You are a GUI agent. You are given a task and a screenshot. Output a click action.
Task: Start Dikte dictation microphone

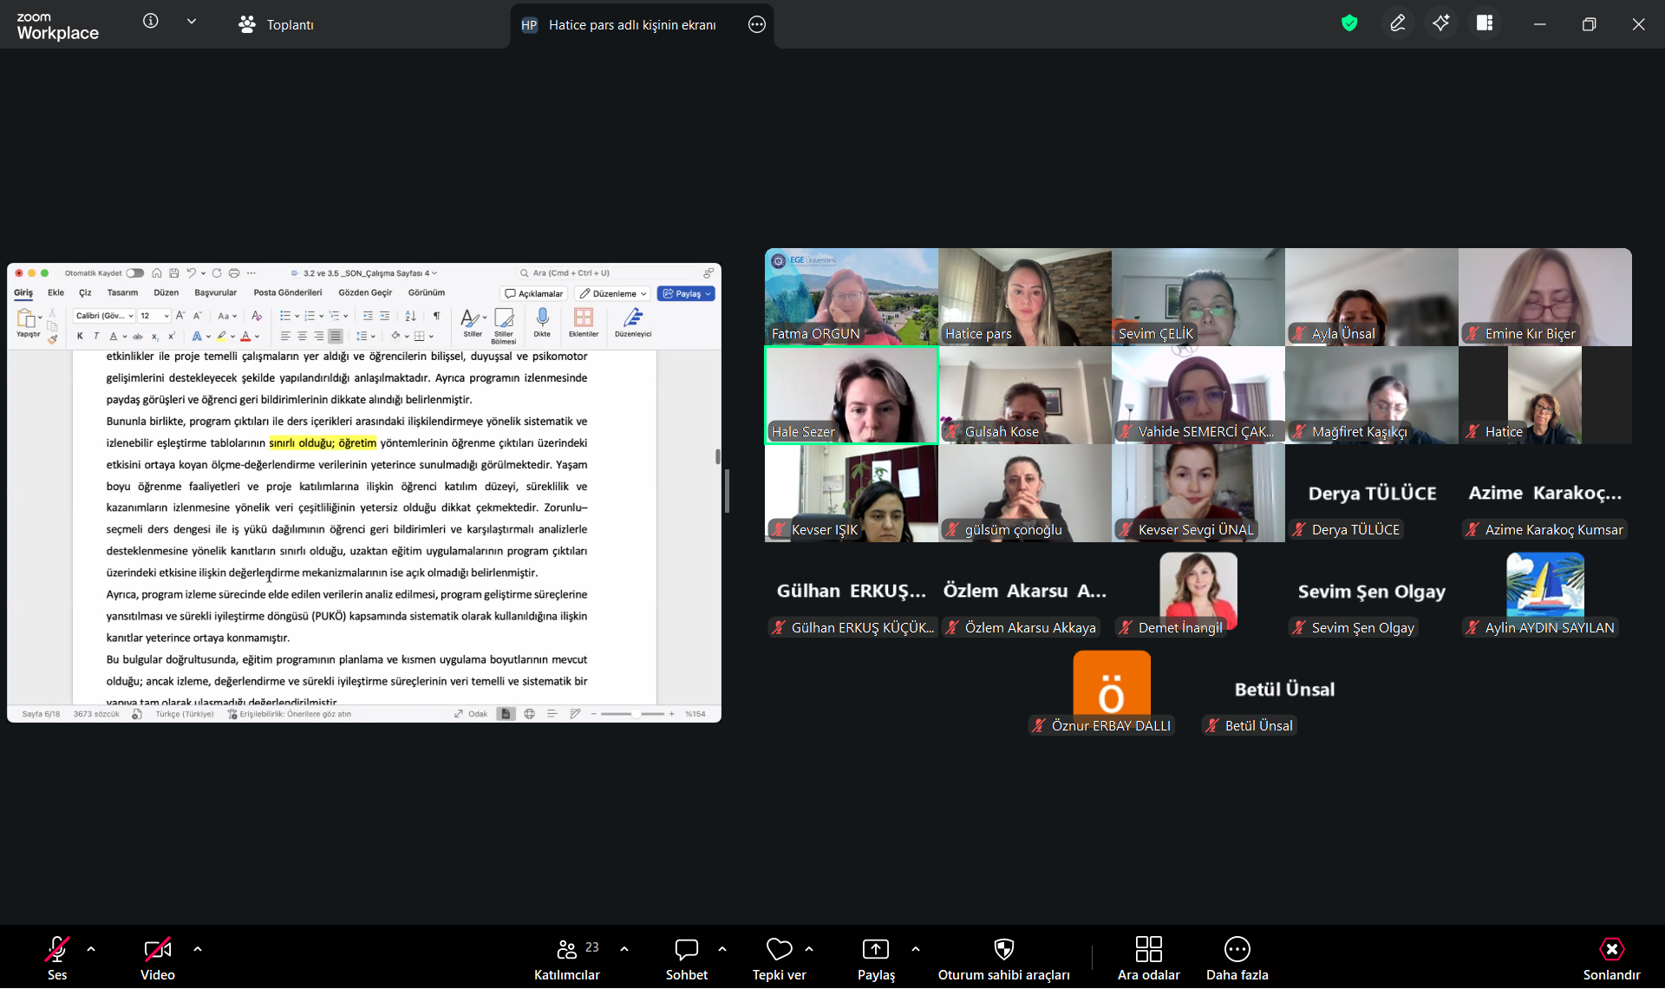(542, 323)
